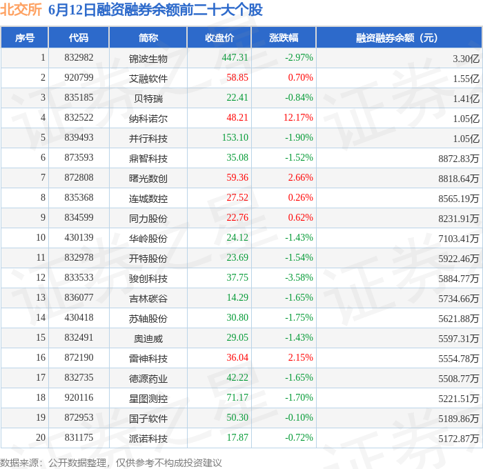Select stock name 纳科诺尔
Viewport: 483px width, 469px height.
click(x=148, y=119)
